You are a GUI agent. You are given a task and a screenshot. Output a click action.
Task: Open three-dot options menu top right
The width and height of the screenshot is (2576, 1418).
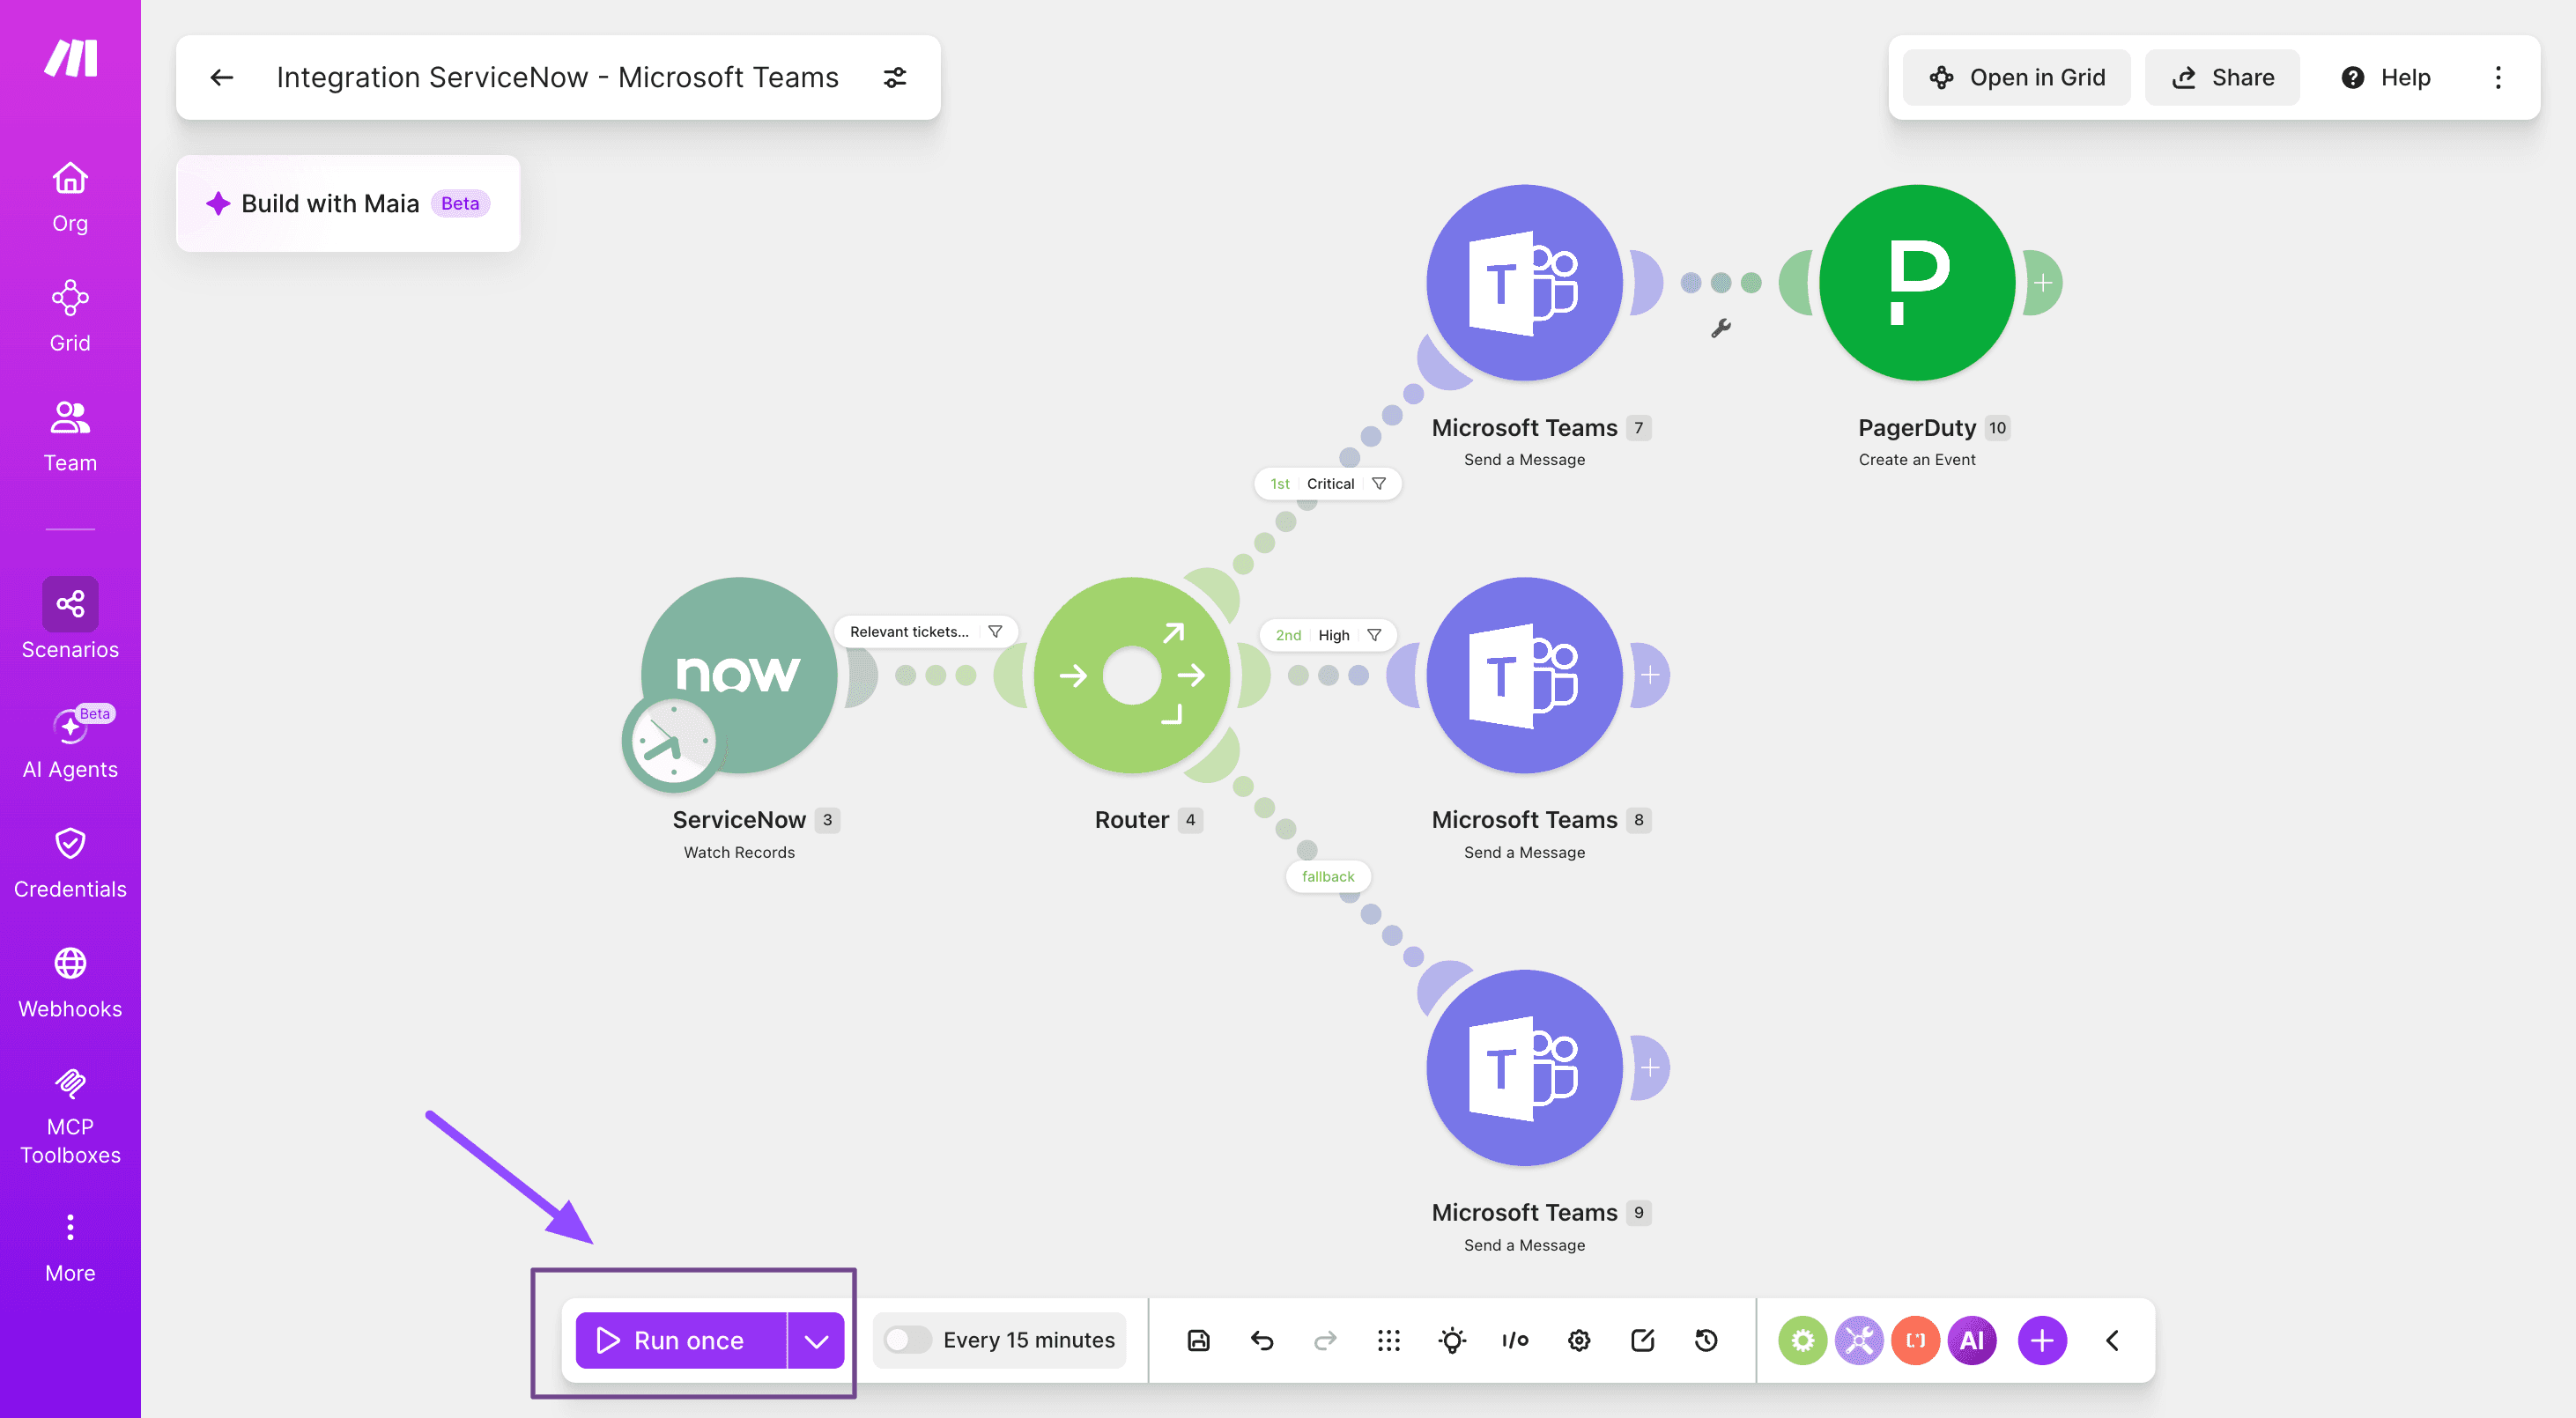click(x=2497, y=77)
